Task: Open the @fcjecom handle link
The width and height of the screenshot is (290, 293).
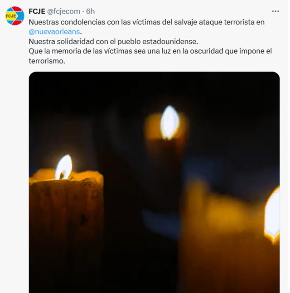Action: 63,11
